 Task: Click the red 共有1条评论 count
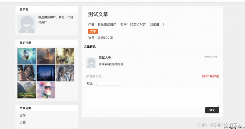pos(210,76)
